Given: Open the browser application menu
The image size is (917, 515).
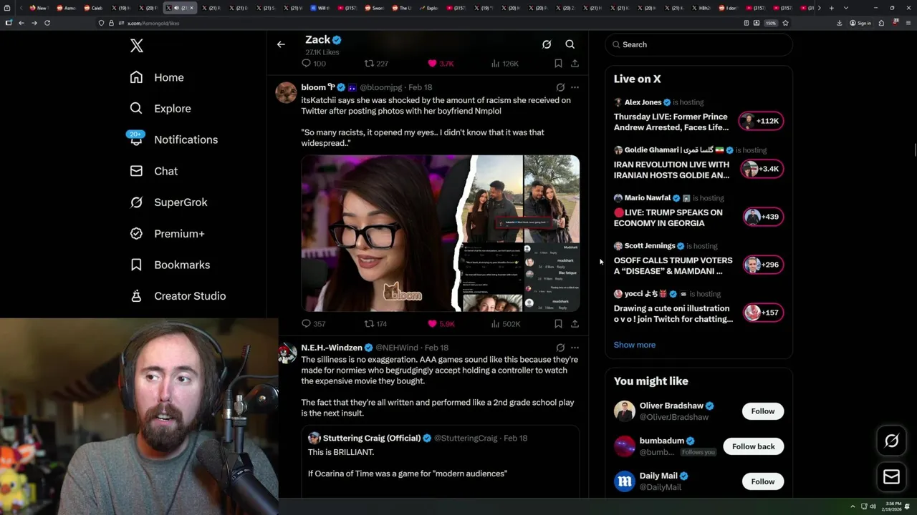Looking at the screenshot, I should pos(908,23).
